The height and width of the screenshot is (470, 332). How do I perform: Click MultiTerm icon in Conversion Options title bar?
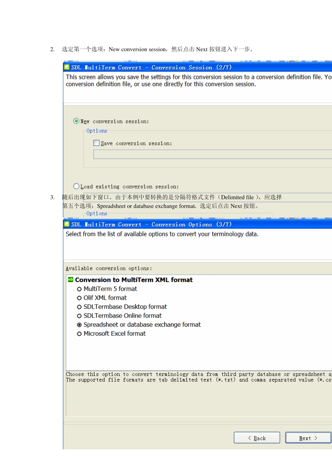(67, 224)
